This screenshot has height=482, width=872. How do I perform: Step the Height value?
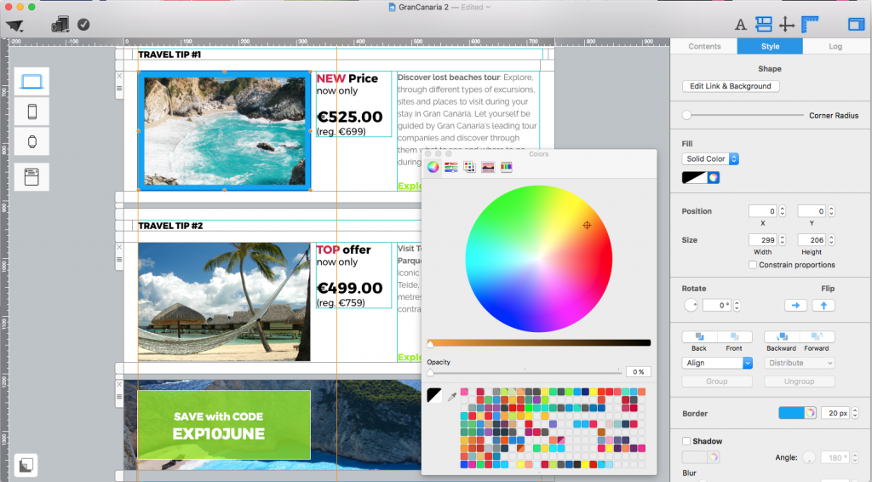click(x=831, y=240)
